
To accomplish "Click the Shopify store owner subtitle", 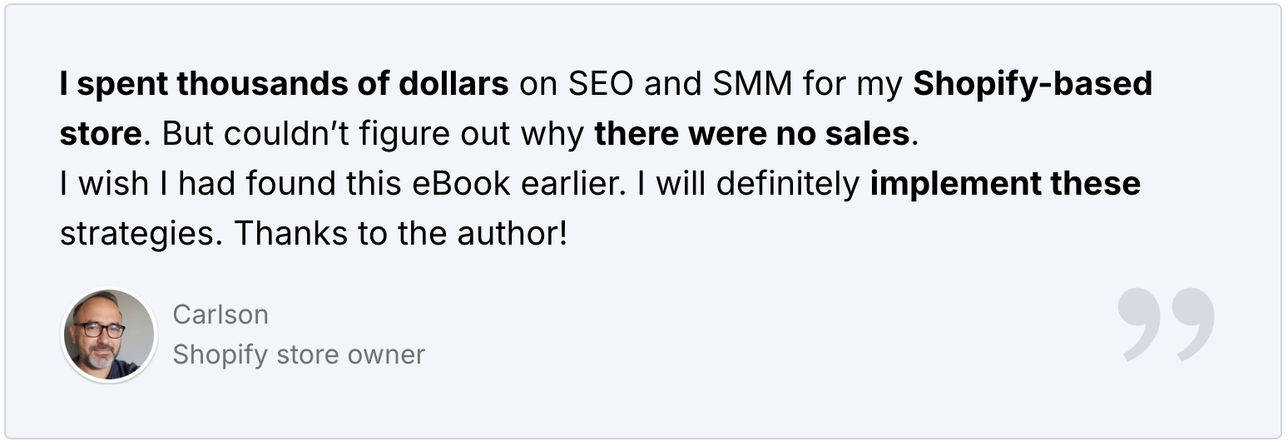I will point(299,354).
